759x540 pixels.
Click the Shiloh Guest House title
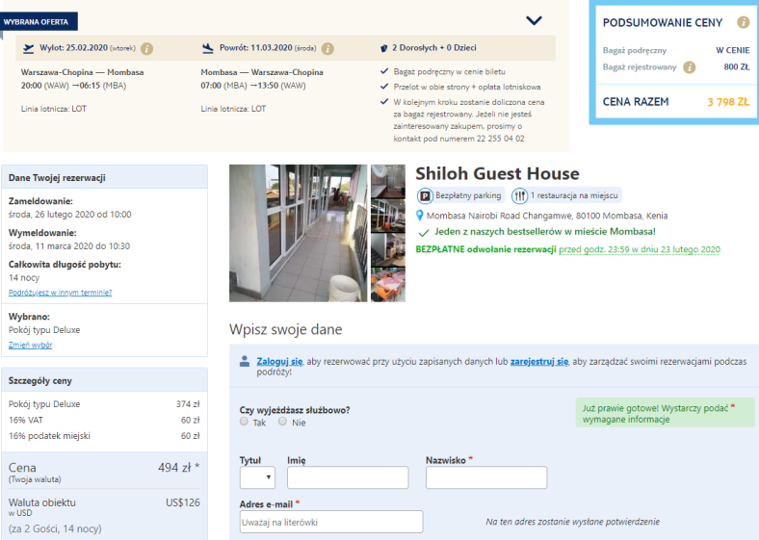[x=497, y=173]
